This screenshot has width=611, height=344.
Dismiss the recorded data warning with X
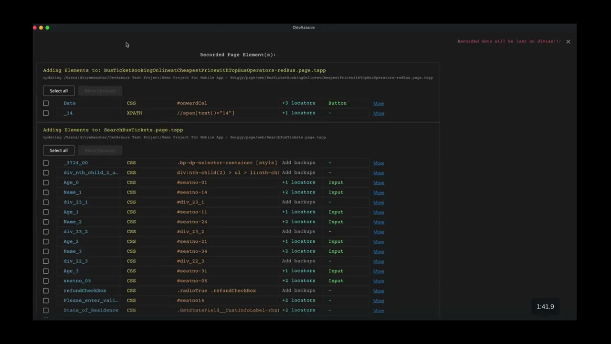(x=568, y=42)
